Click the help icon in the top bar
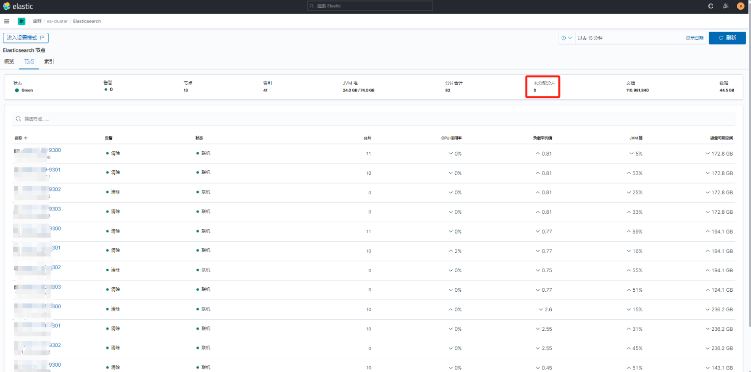Viewport: 751px width, 372px height. [x=711, y=6]
